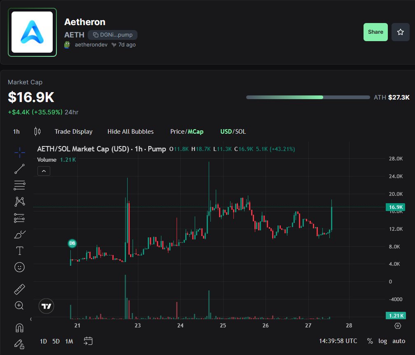
Task: Open the go to date calendar
Action: (x=88, y=341)
